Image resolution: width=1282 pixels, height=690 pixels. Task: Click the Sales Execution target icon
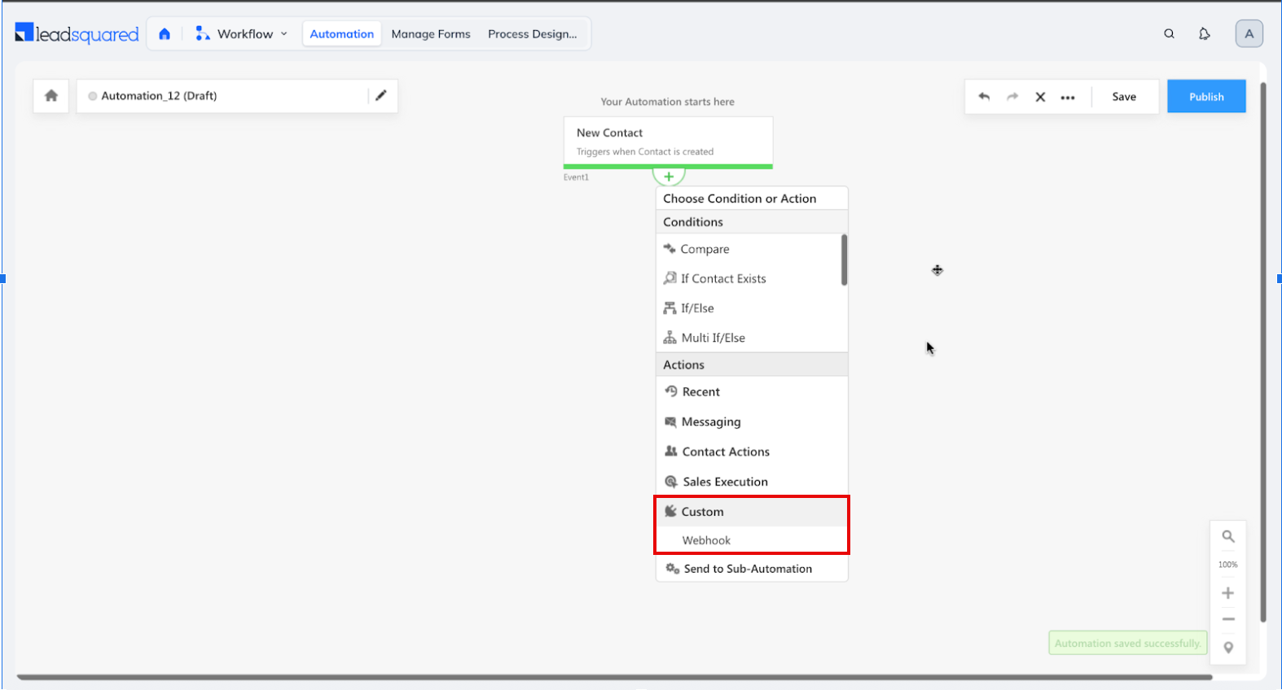(x=671, y=482)
